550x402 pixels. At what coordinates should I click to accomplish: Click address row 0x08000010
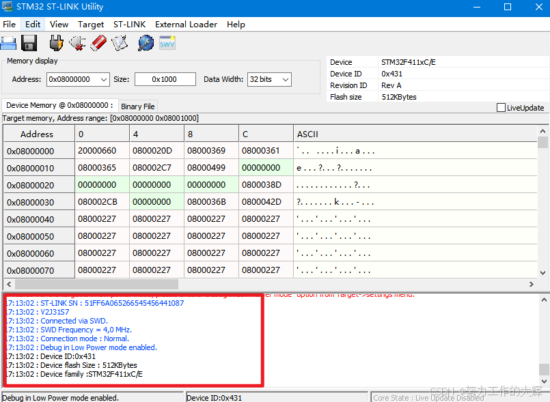click(x=39, y=168)
